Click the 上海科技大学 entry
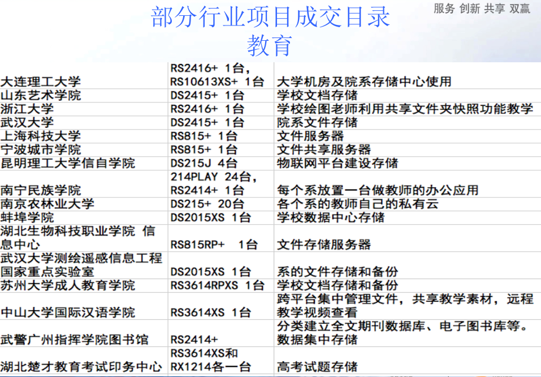The height and width of the screenshot is (377, 541). pyautogui.click(x=41, y=136)
